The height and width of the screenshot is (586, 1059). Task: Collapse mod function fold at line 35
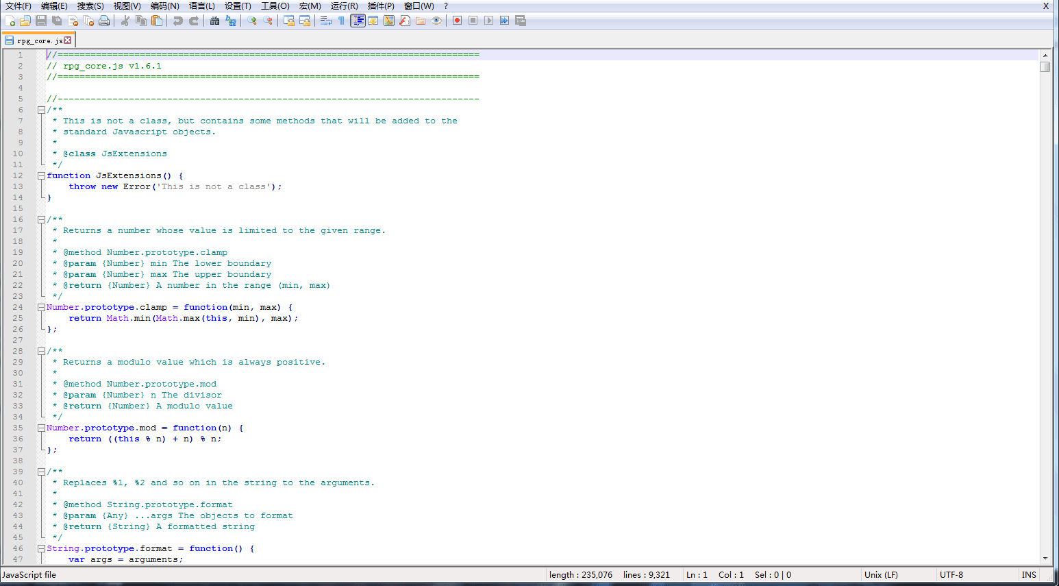(x=41, y=428)
